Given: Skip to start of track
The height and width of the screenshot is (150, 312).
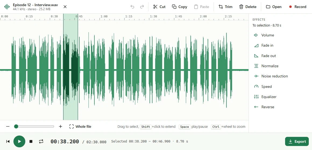Looking at the screenshot, I should click(8, 141).
